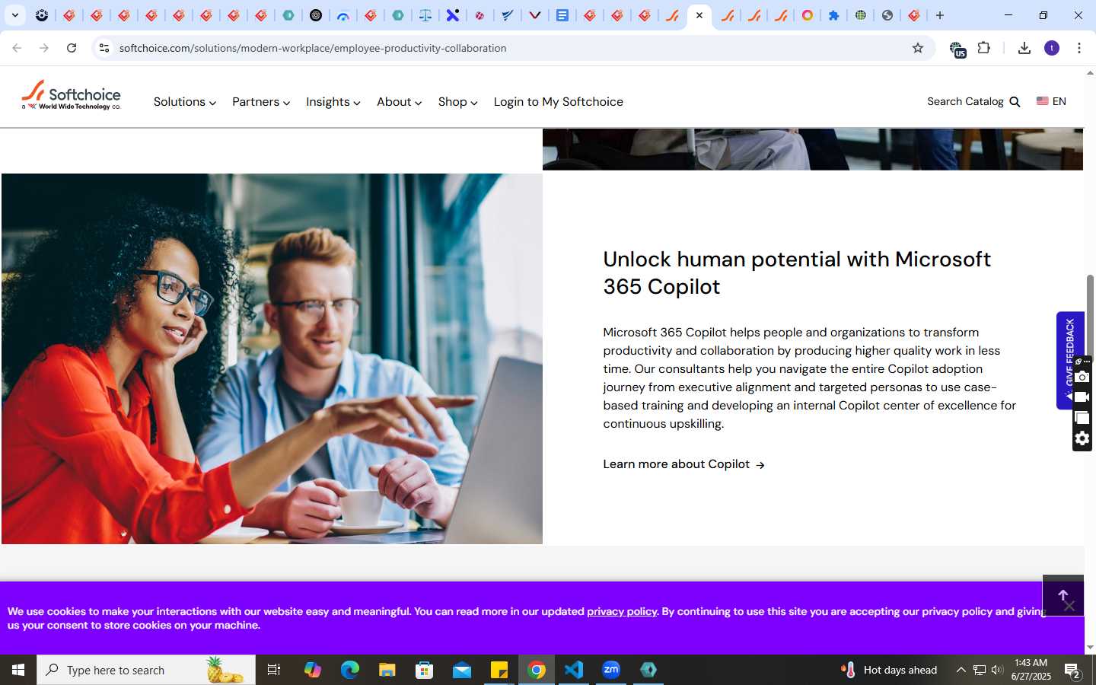Dismiss the cookie banner with the X
This screenshot has height=685, width=1096.
coord(1069,606)
